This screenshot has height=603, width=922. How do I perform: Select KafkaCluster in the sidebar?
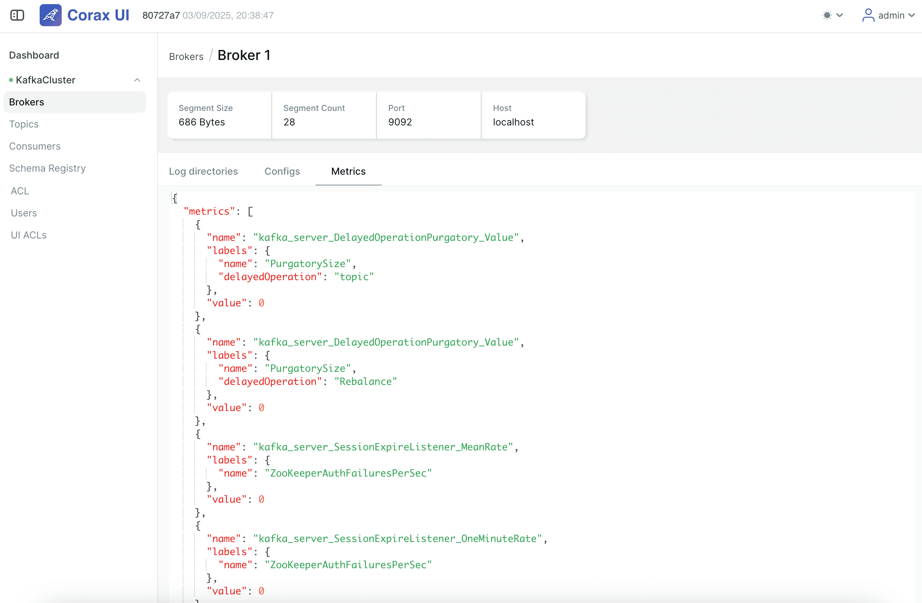45,80
